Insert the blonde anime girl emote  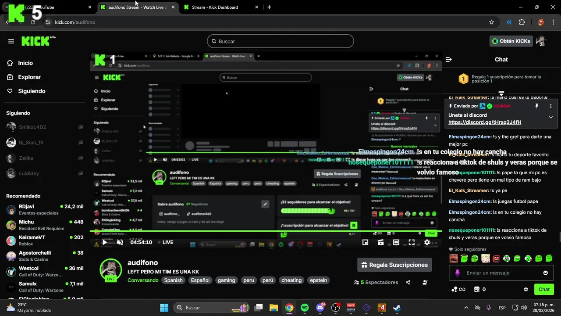point(486,259)
